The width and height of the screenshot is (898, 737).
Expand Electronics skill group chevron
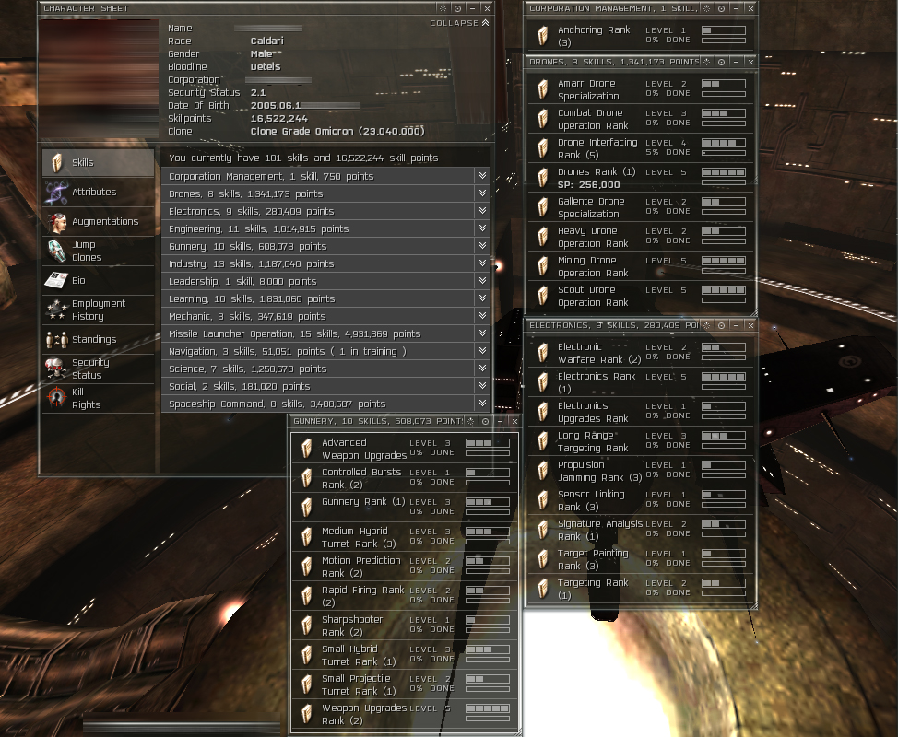tap(482, 211)
